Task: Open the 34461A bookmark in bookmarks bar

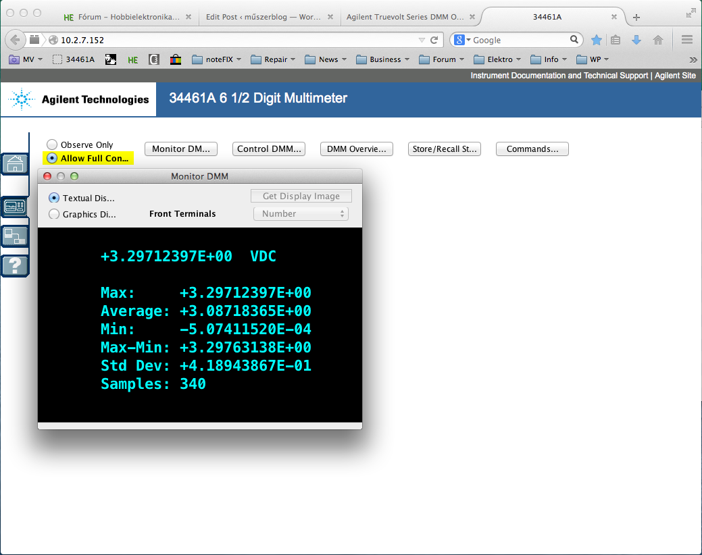Action: pyautogui.click(x=74, y=59)
